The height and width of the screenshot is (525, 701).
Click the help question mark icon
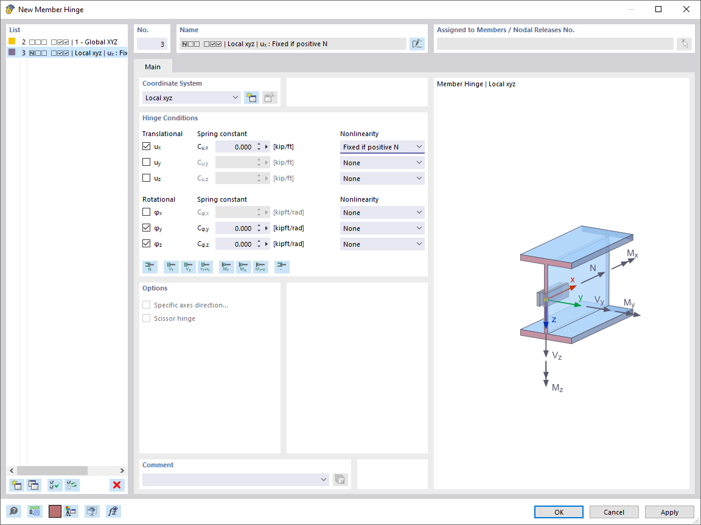point(13,511)
